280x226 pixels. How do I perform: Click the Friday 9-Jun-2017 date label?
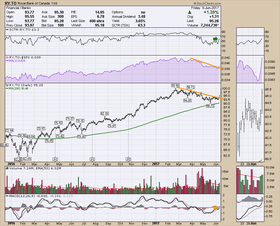pos(205,8)
